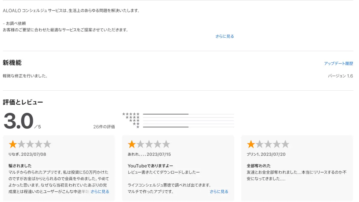
Task: Click the five-star row icon in histogram
Action: point(131,114)
